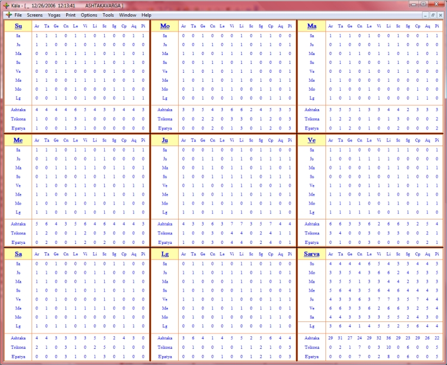Select Me row label in Su table
The image size is (447, 365).
[18, 80]
